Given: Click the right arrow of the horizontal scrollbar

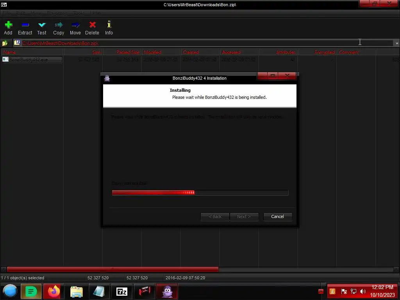Looking at the screenshot, I should click(396, 269).
